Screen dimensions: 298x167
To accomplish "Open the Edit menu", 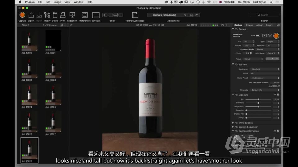I will click(48, 2).
